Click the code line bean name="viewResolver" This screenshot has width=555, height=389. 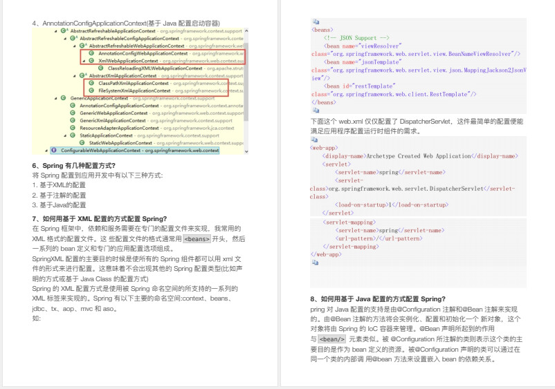(363, 46)
